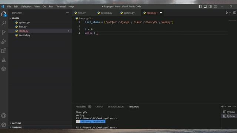Switch to the first.py editor tab
The width and height of the screenshot is (237, 133).
(x=81, y=13)
